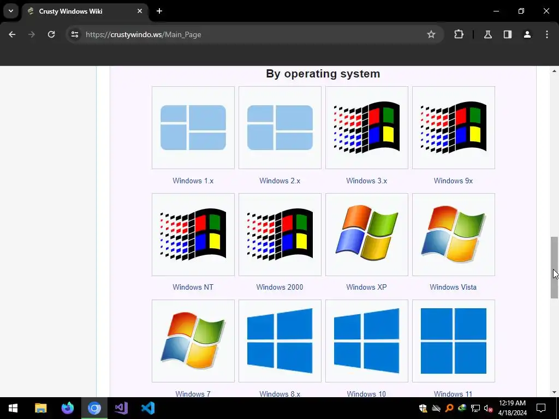Open the Windows Start menu
The height and width of the screenshot is (419, 559).
pos(13,408)
